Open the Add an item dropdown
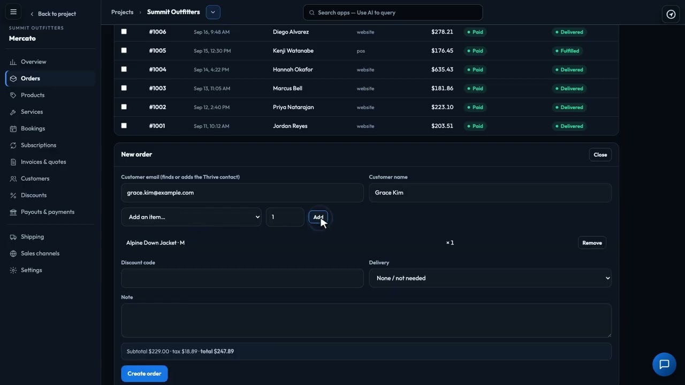Image resolution: width=685 pixels, height=385 pixels. 191,217
